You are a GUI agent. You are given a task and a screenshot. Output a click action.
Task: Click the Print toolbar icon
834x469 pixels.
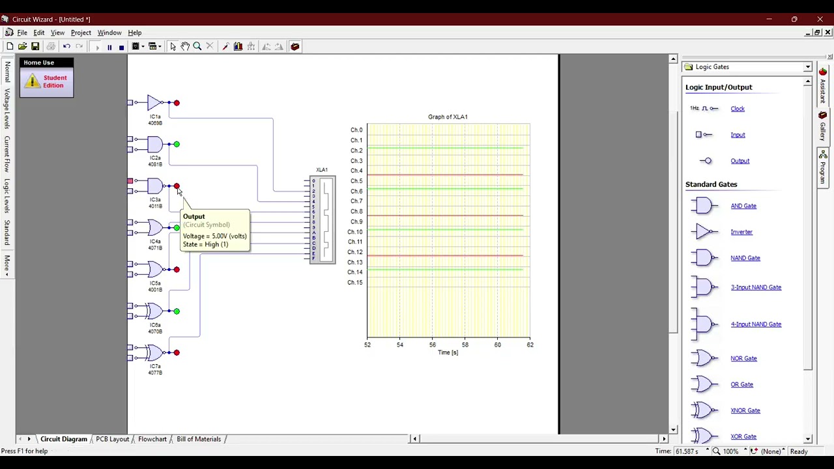pyautogui.click(x=51, y=46)
